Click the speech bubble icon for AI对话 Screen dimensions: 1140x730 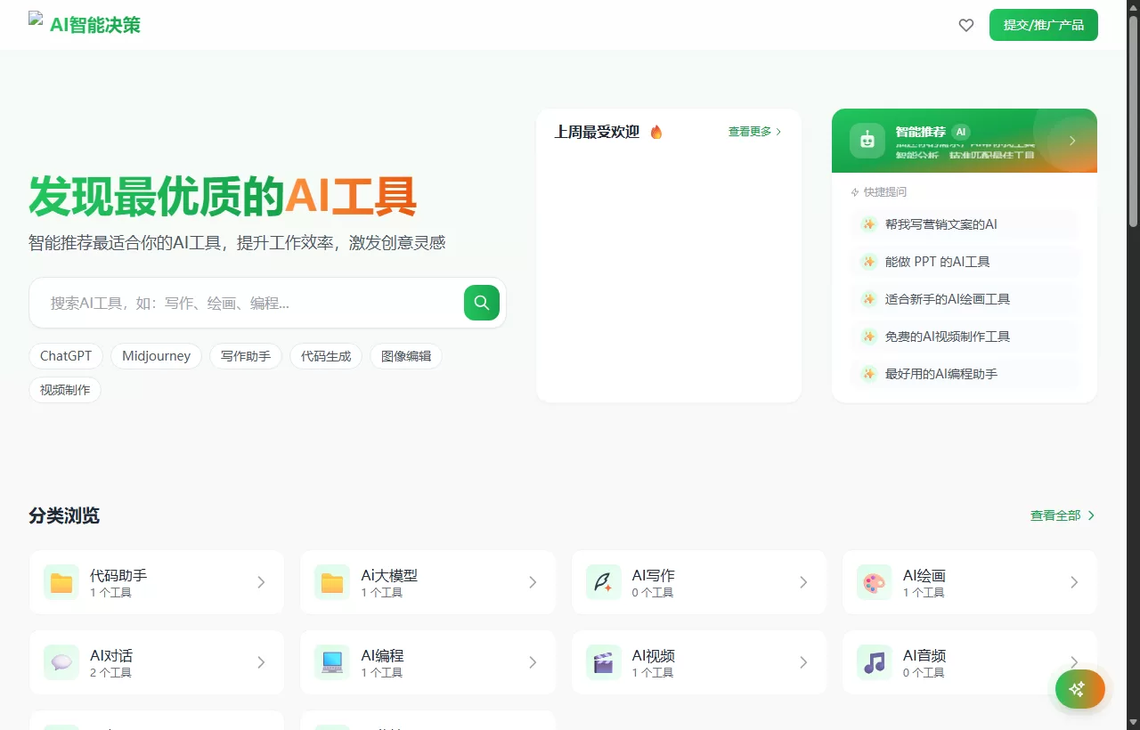(61, 662)
